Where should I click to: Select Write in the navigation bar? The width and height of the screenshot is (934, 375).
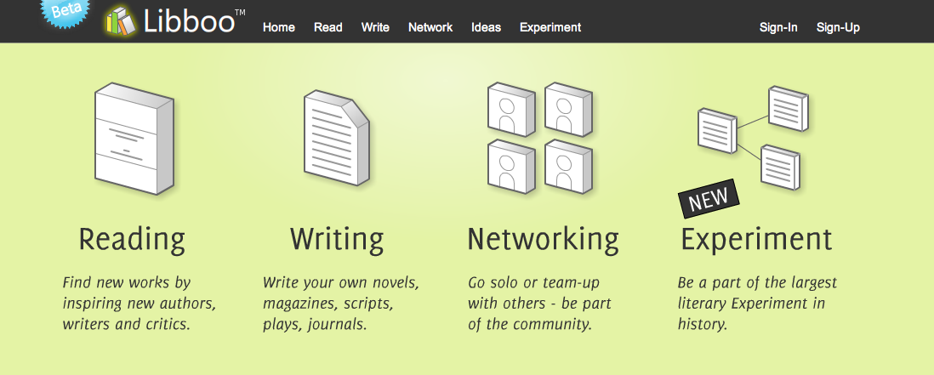coord(375,27)
